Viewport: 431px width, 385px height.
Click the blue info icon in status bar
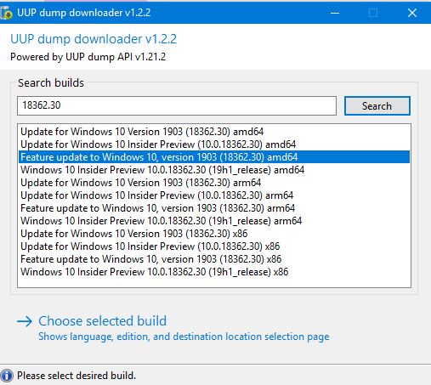7,376
